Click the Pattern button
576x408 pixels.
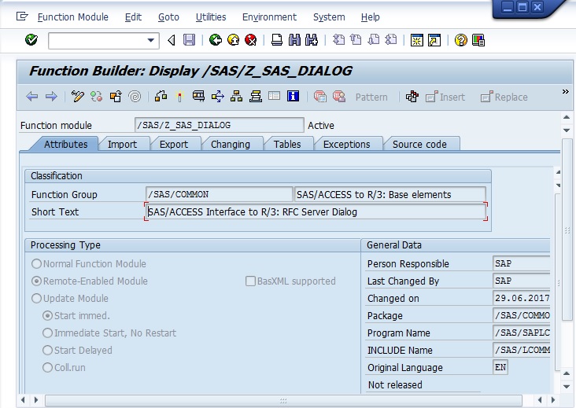tap(371, 97)
